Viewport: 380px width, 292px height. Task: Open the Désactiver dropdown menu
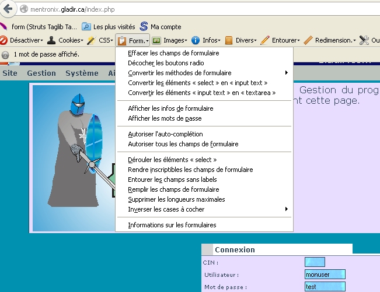[26, 40]
